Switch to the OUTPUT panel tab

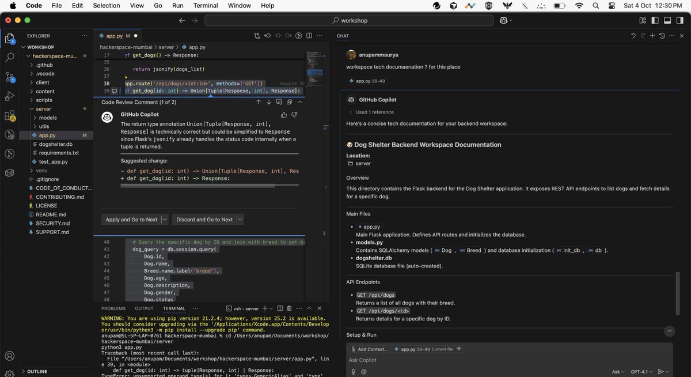(x=144, y=308)
